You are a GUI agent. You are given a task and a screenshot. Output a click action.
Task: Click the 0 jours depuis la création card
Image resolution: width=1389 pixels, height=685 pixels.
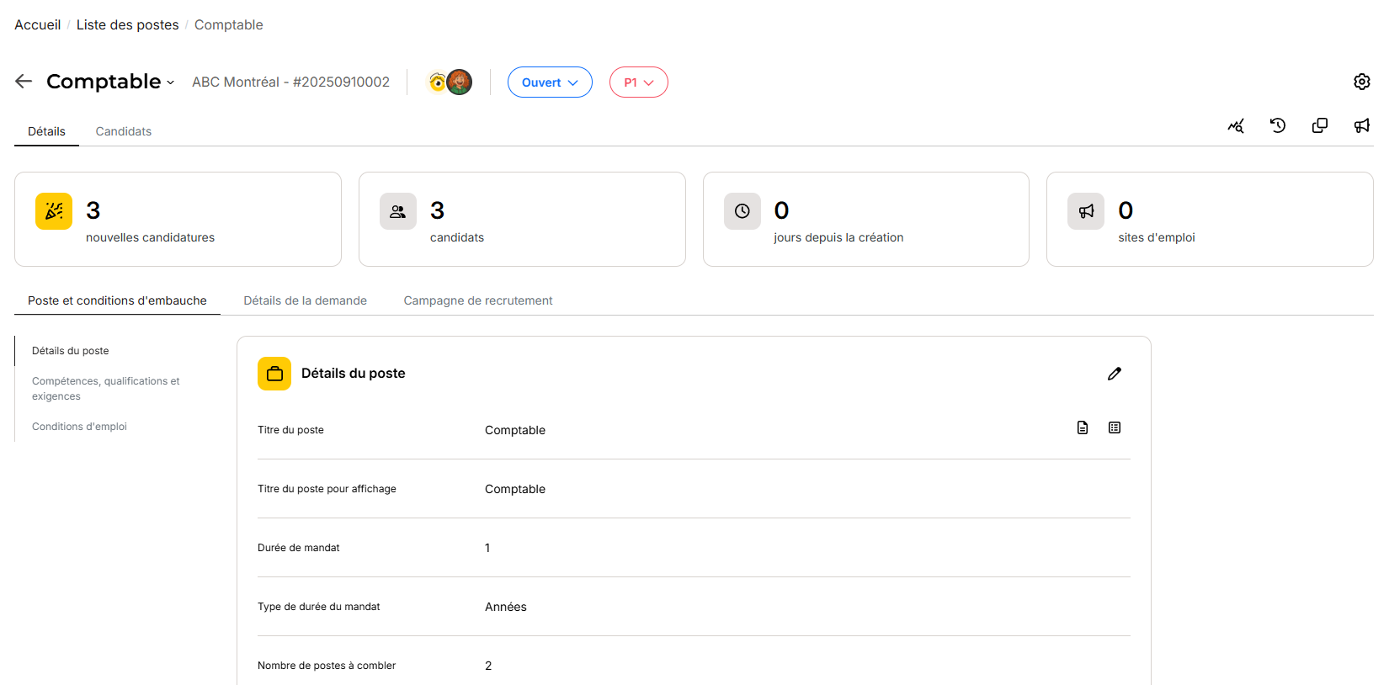tap(866, 220)
